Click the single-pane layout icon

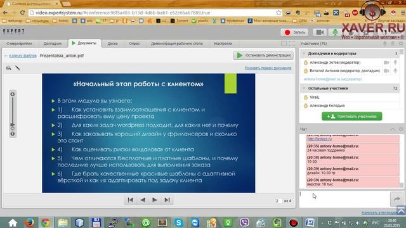(x=284, y=44)
